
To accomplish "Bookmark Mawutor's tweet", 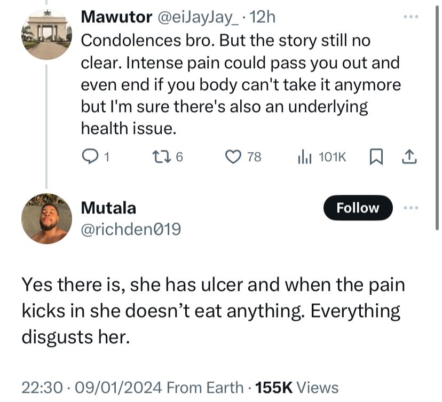I will [376, 156].
